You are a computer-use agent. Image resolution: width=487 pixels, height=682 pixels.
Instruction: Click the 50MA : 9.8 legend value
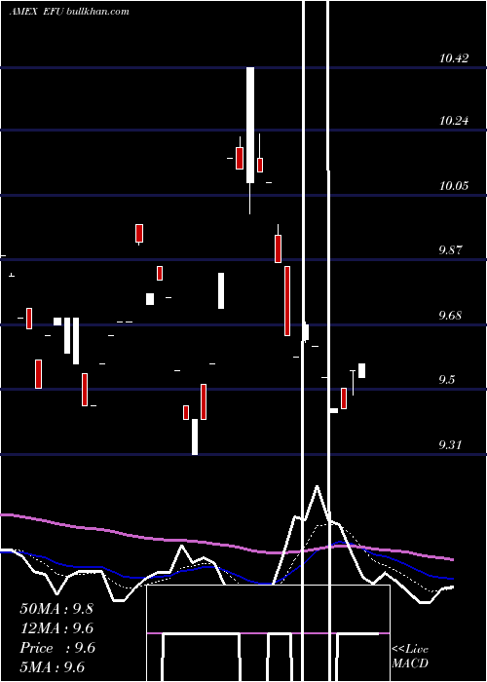[56, 609]
